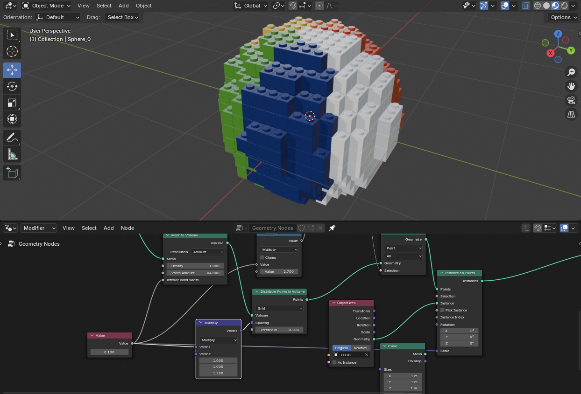Switch to wireframe viewport shading
581x394 pixels.
[538, 6]
